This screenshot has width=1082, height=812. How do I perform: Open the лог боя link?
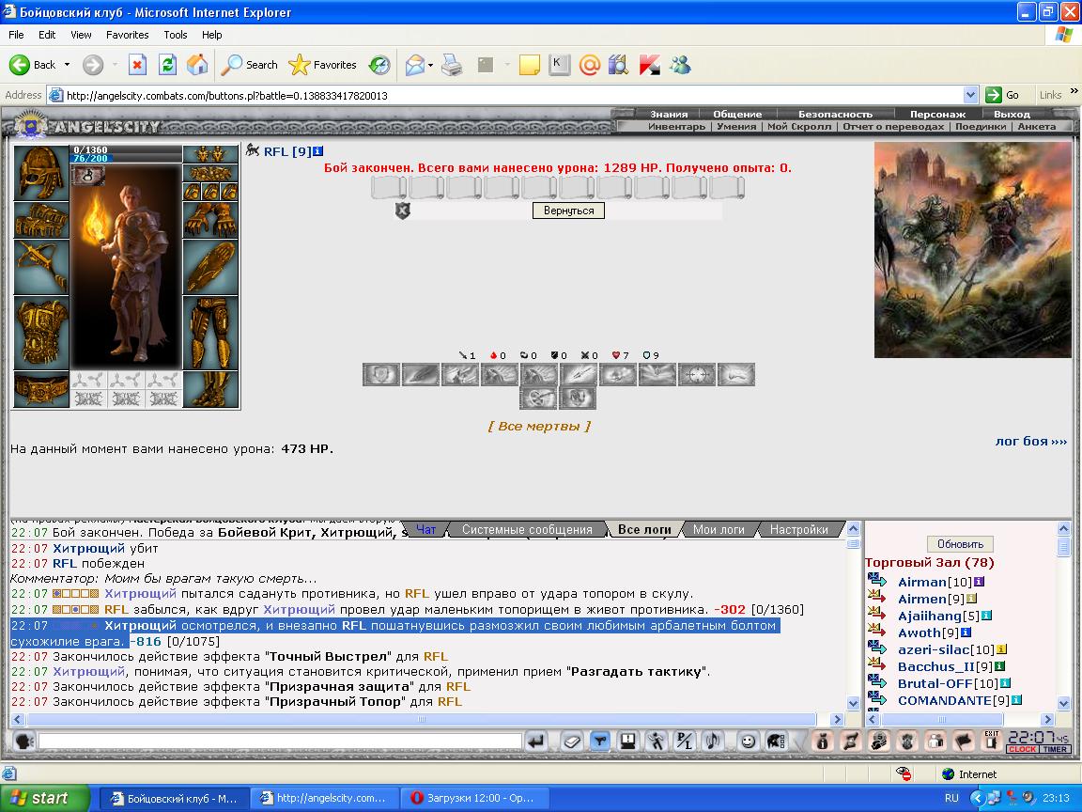(1031, 441)
